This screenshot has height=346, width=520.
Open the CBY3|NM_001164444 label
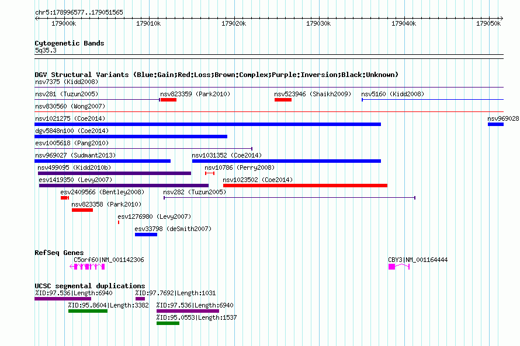(418, 260)
